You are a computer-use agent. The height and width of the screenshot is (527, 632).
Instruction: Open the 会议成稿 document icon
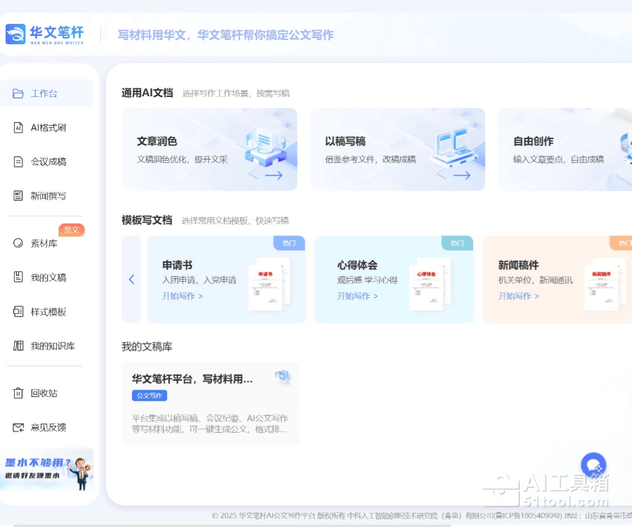pos(18,162)
